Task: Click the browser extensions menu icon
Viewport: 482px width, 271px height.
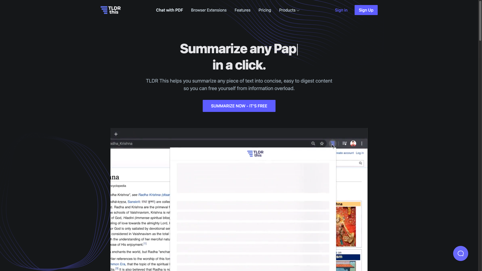Action: click(332, 143)
